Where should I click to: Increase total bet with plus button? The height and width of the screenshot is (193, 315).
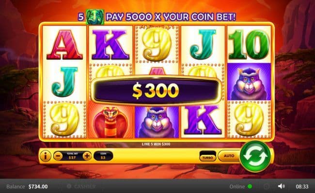click(87, 156)
